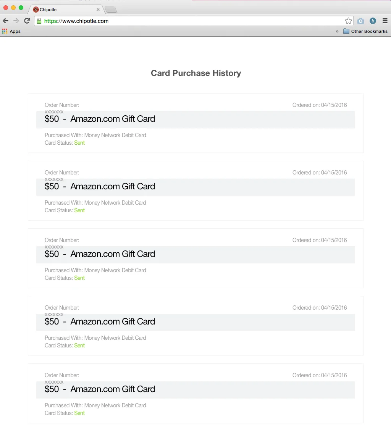Select the first $50 Amazon.com Gift Card row
391x431 pixels.
click(195, 119)
